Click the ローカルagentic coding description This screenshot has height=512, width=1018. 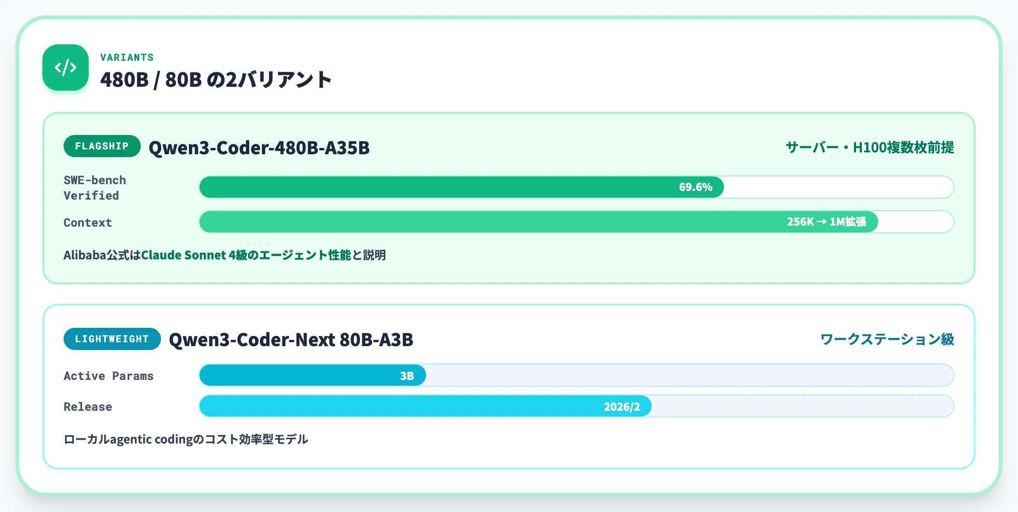click(186, 439)
